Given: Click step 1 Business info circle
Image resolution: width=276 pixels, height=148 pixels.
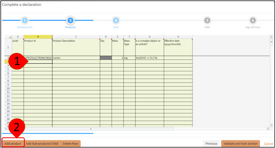Looking at the screenshot, I should pos(24,20).
